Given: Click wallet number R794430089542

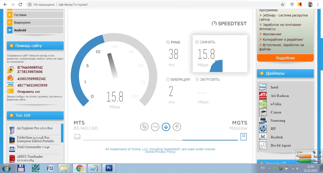Looking at the screenshot, I should (30, 67).
